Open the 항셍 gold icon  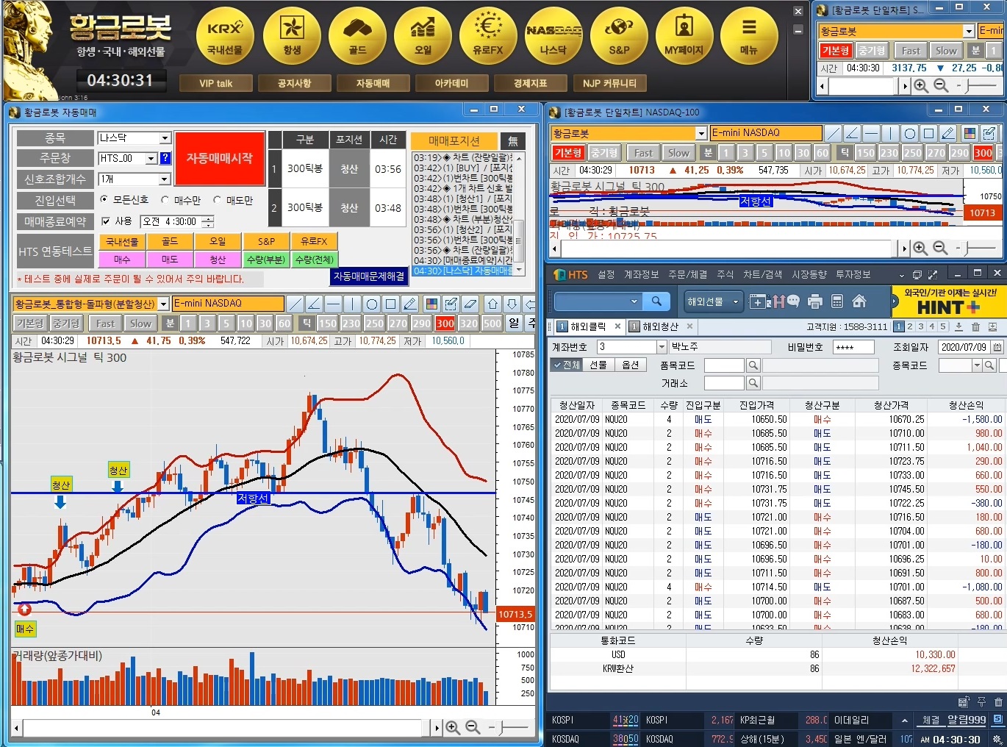(x=292, y=37)
